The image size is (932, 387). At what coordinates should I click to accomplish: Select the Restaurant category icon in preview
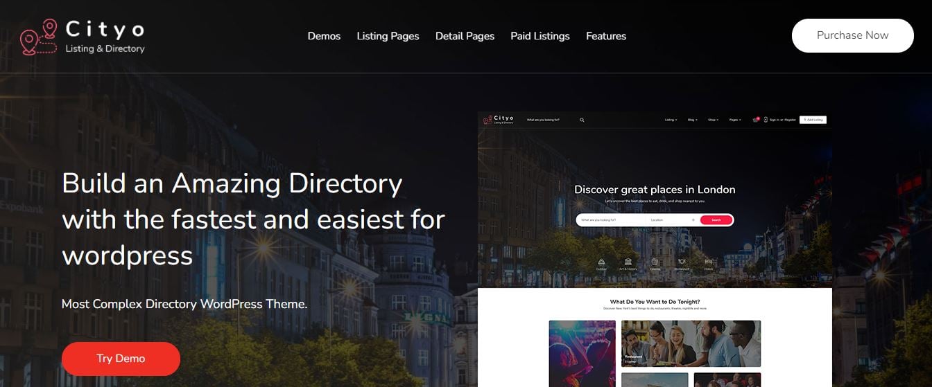click(x=682, y=263)
